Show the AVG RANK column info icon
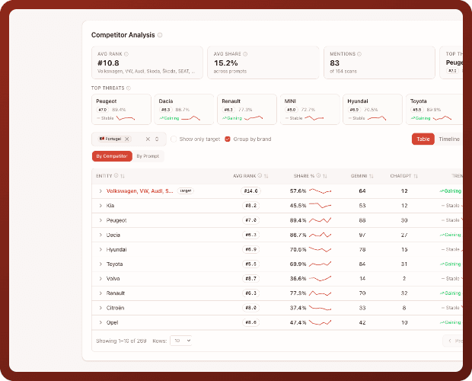 [x=260, y=175]
